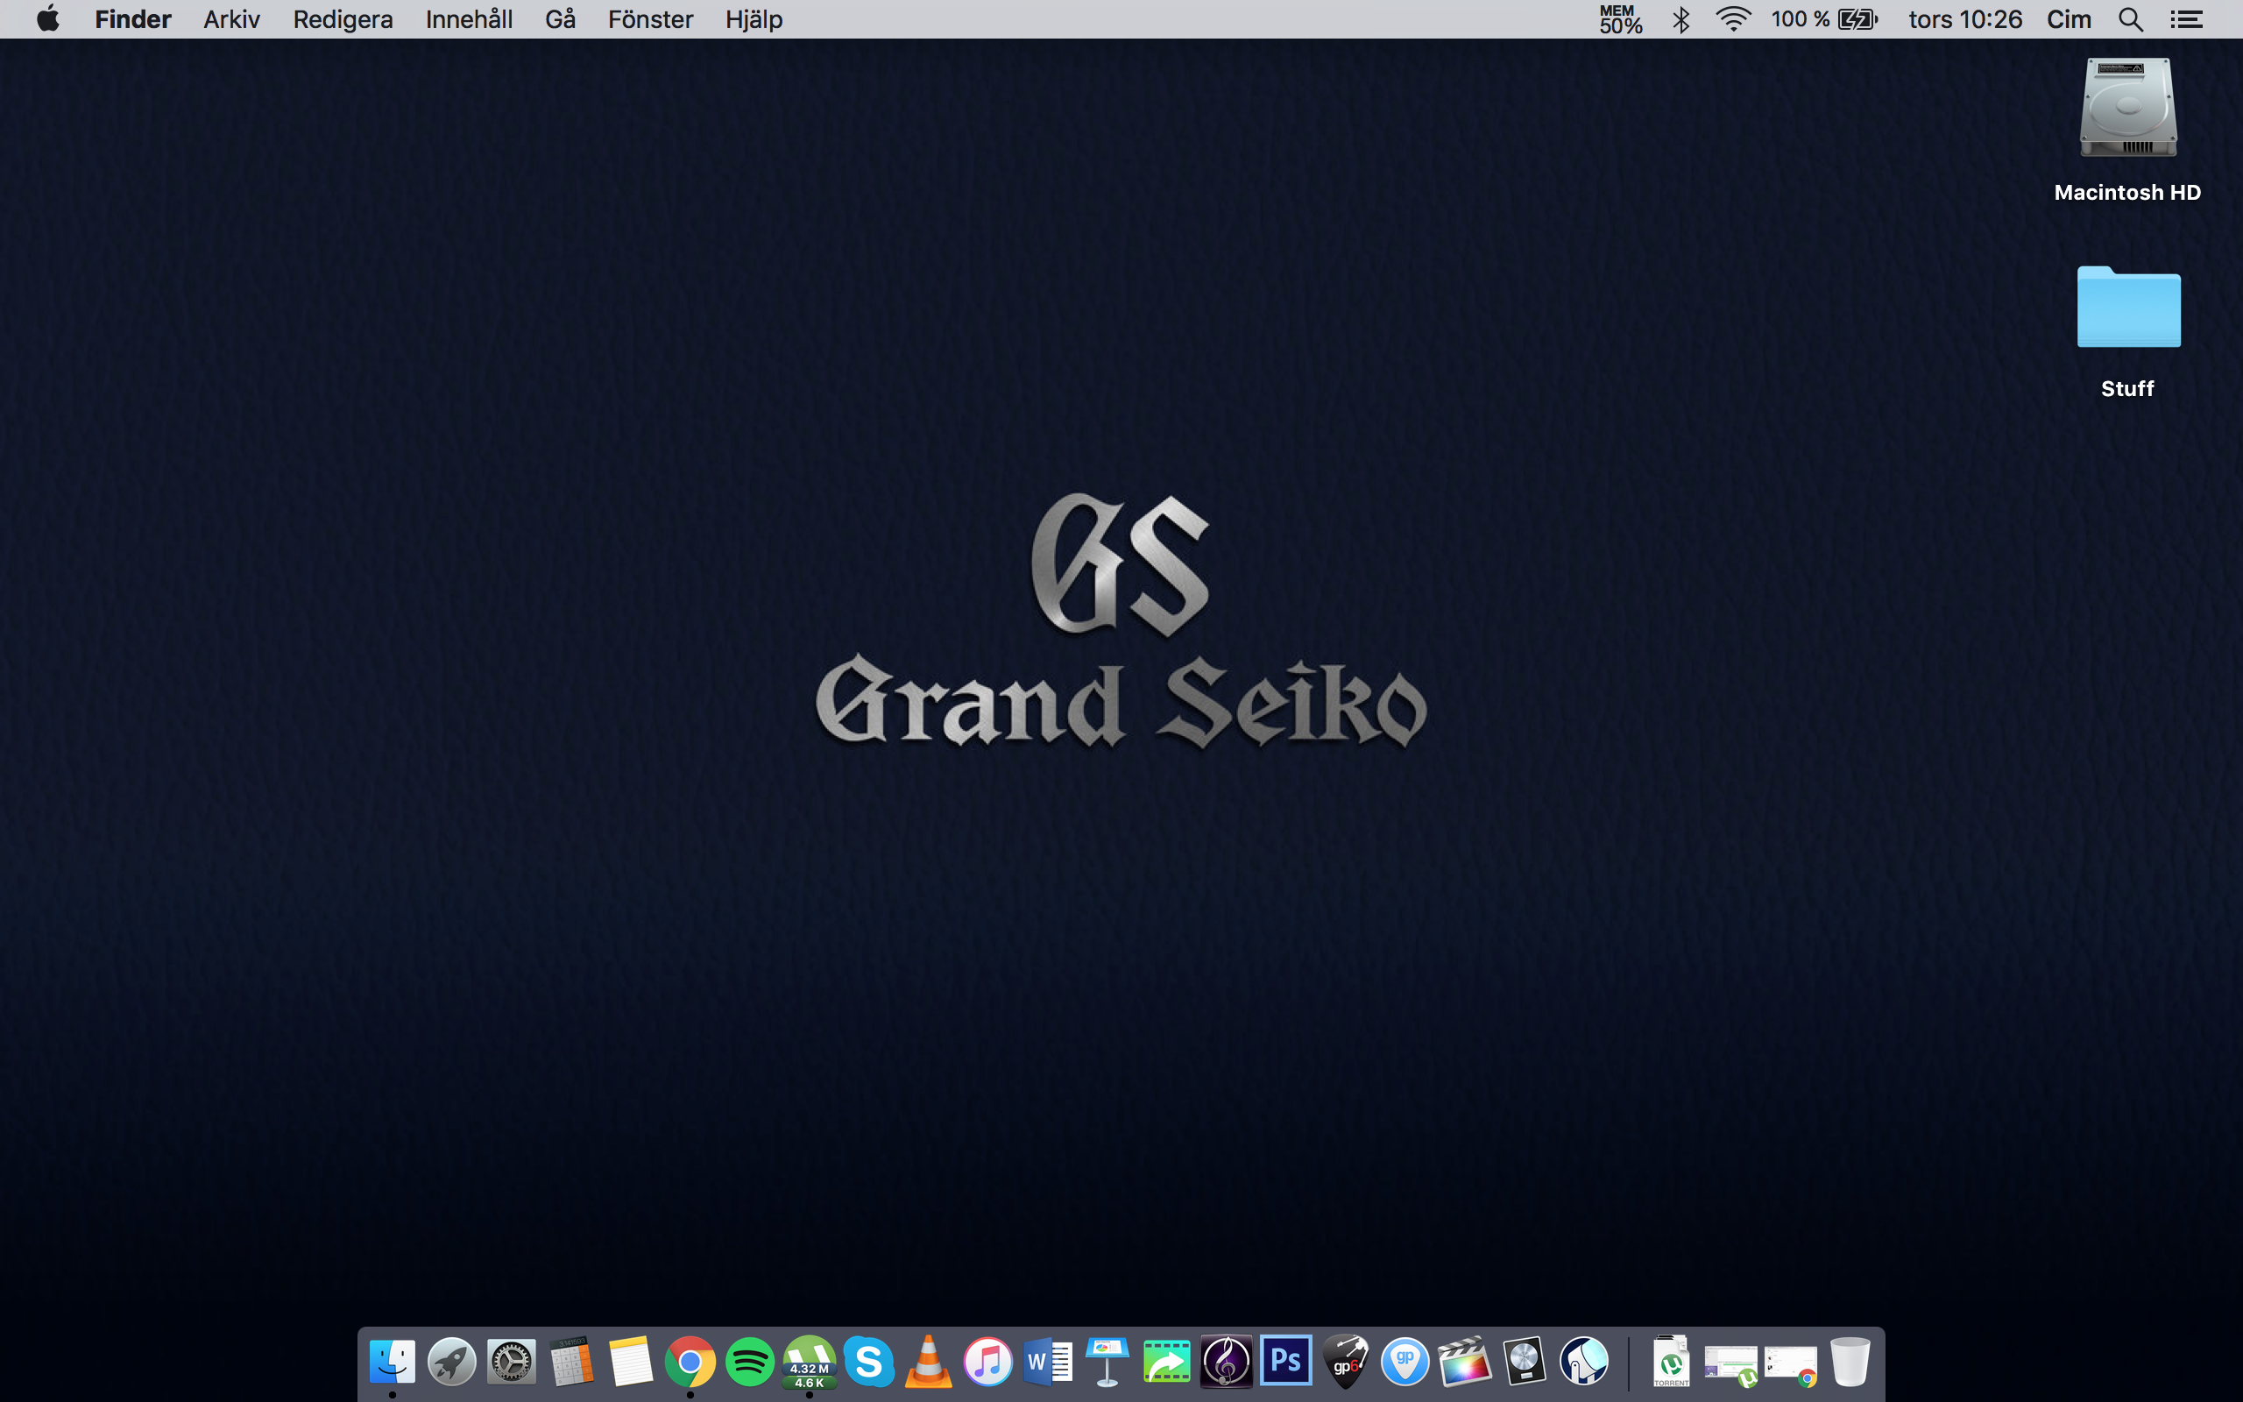Open the Gå menu

click(561, 18)
